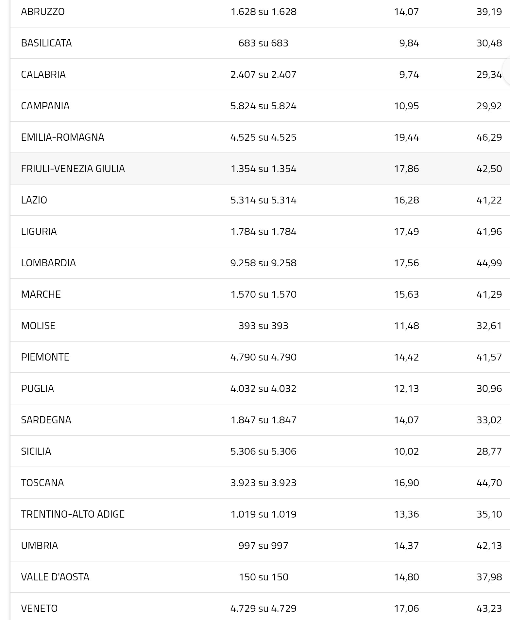Select the highlighted FRIULI-VENEZIA GIULIA row

(x=73, y=168)
